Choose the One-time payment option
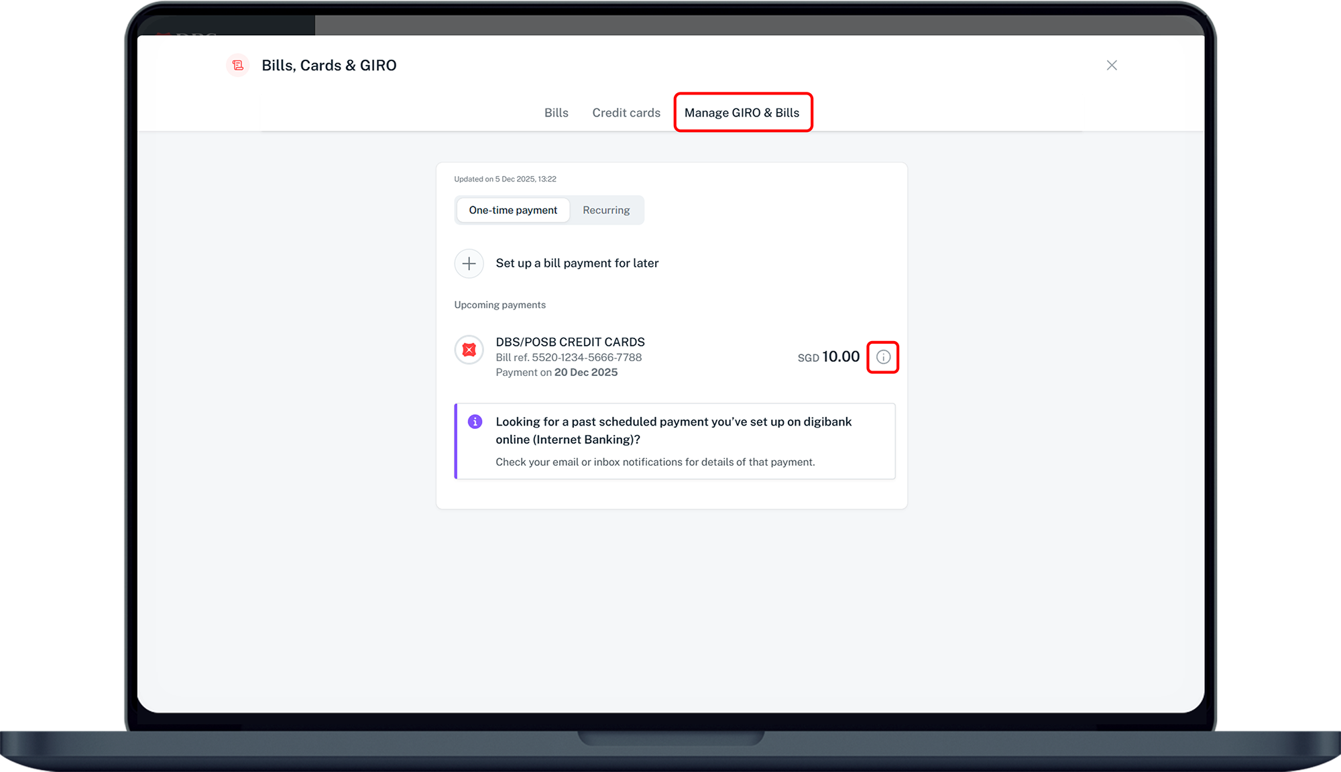Image resolution: width=1341 pixels, height=772 pixels. click(512, 210)
